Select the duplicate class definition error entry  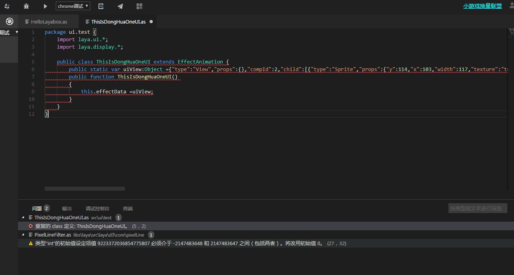pos(81,226)
